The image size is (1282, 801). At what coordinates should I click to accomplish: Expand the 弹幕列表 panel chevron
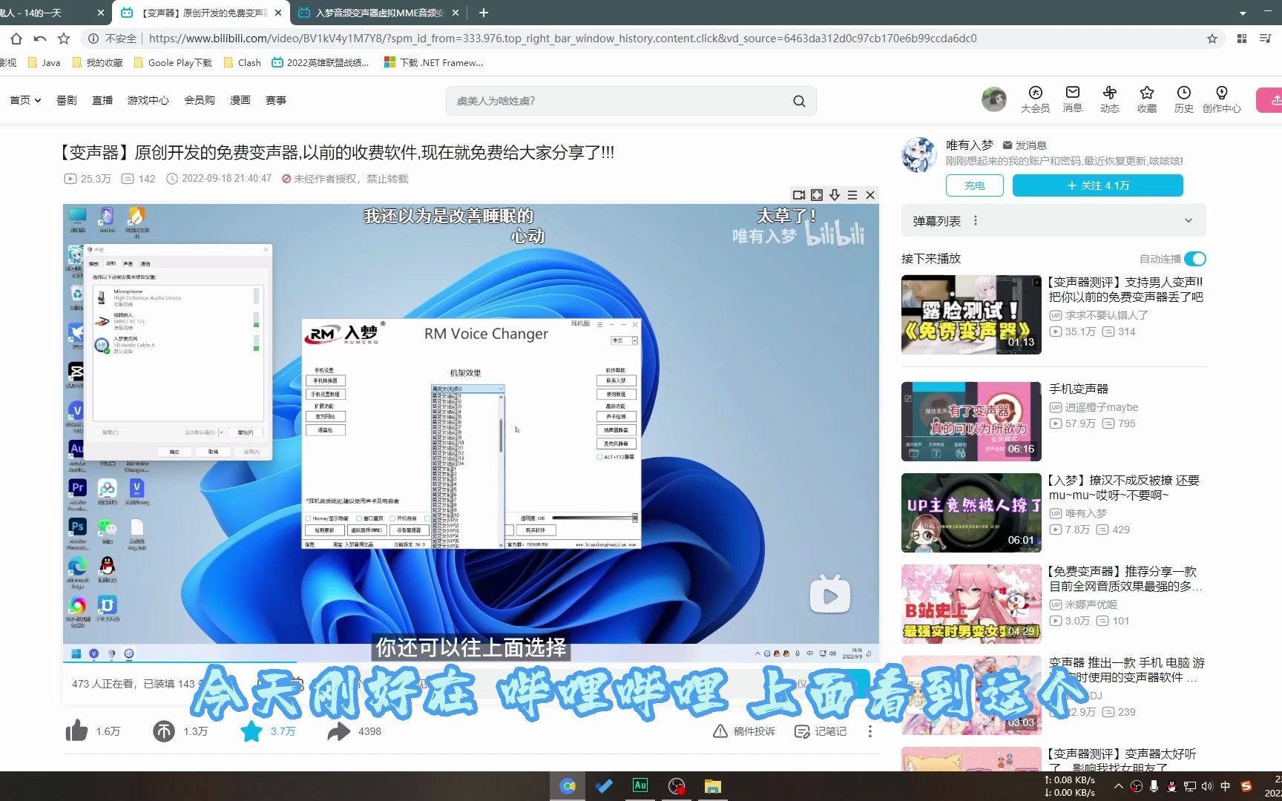pyautogui.click(x=1189, y=220)
